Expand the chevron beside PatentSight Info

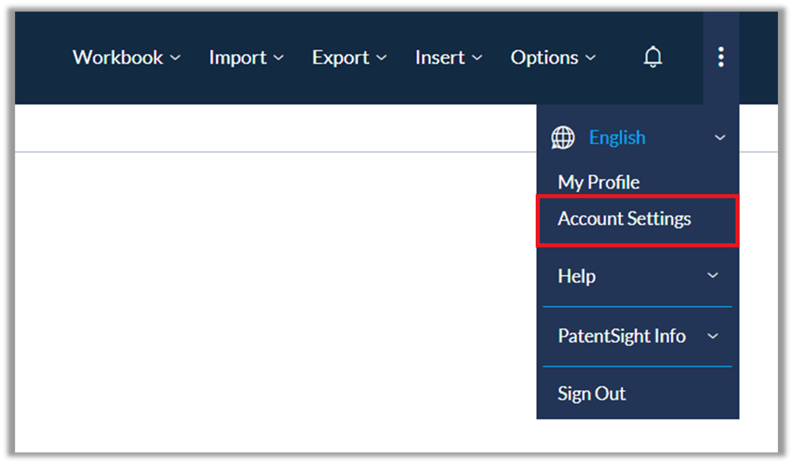712,336
